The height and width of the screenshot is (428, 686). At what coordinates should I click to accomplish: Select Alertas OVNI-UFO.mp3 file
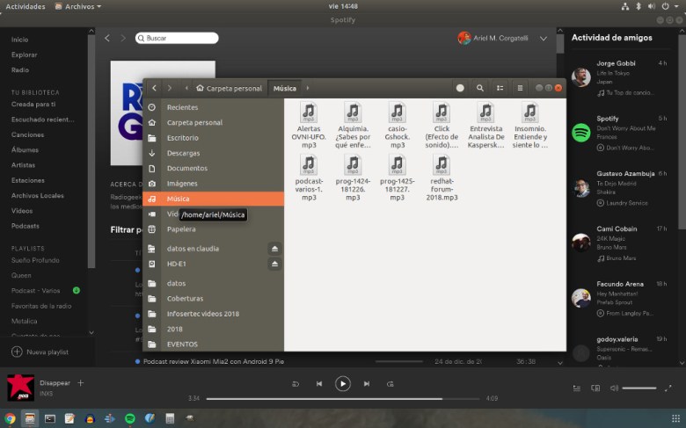coord(309,125)
